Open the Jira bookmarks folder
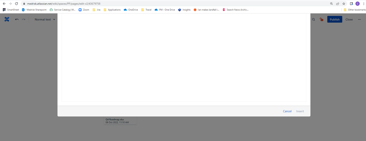Image resolution: width=366 pixels, height=141 pixels. pos(96,10)
